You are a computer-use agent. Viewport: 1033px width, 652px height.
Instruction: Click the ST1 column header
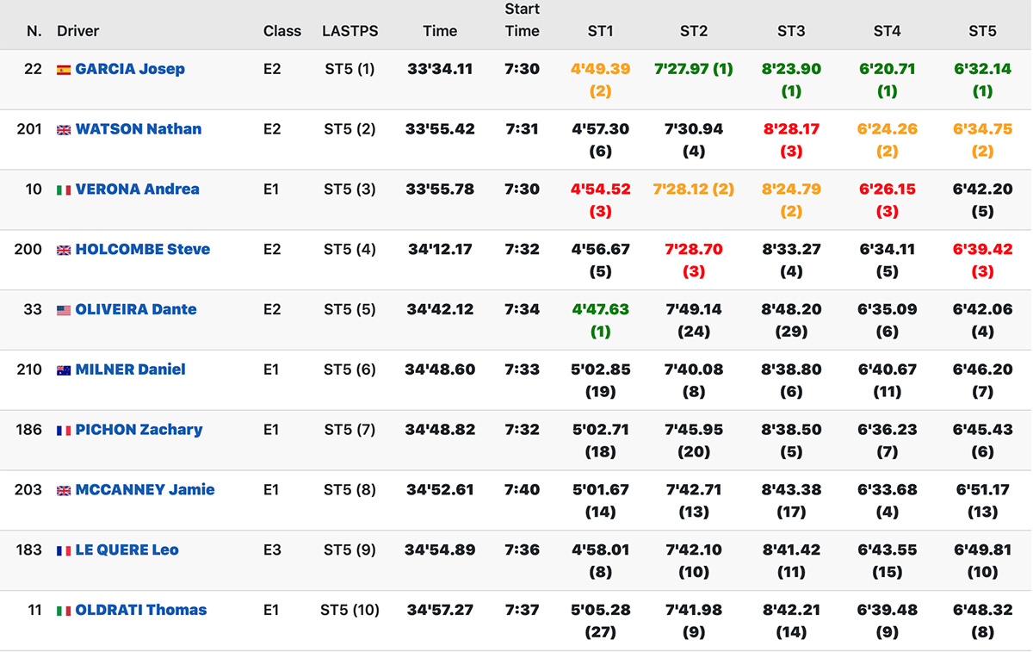(x=600, y=31)
